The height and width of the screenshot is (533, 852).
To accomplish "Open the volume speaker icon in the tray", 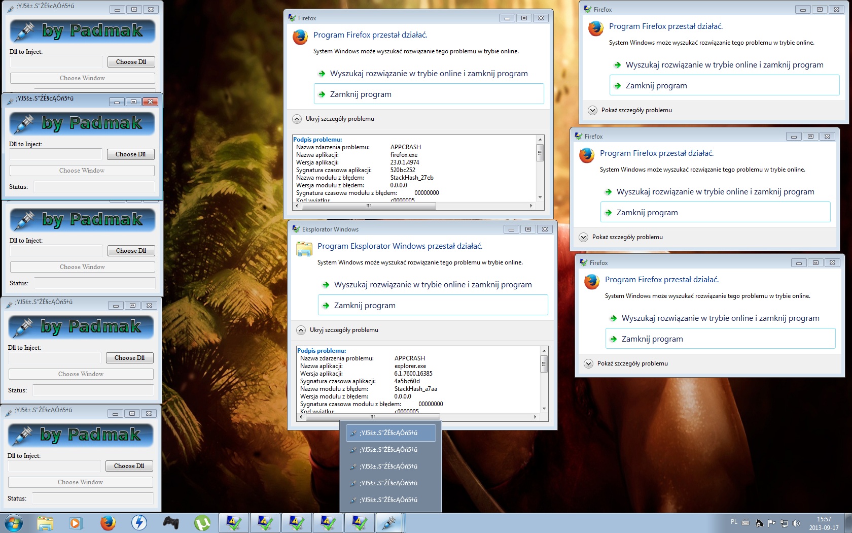I will tap(796, 523).
